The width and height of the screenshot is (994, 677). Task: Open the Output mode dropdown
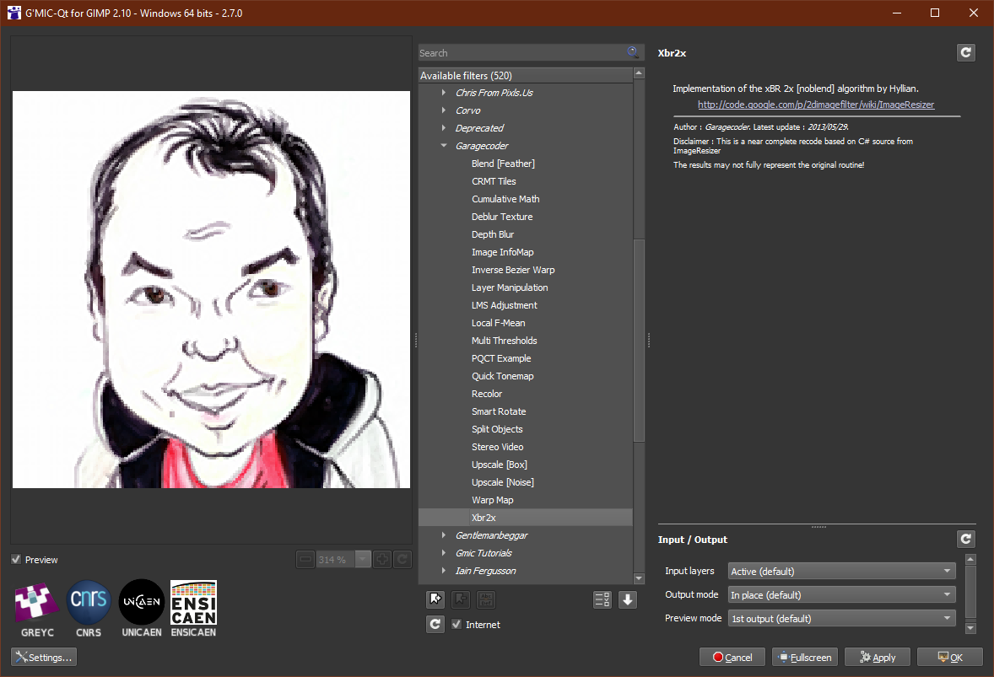tap(842, 594)
